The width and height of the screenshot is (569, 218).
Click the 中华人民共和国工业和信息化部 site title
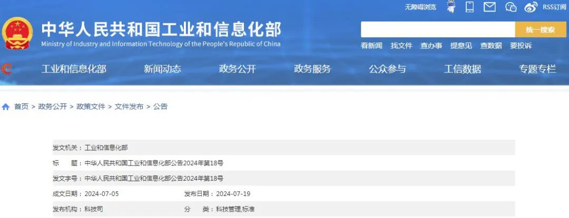(161, 29)
